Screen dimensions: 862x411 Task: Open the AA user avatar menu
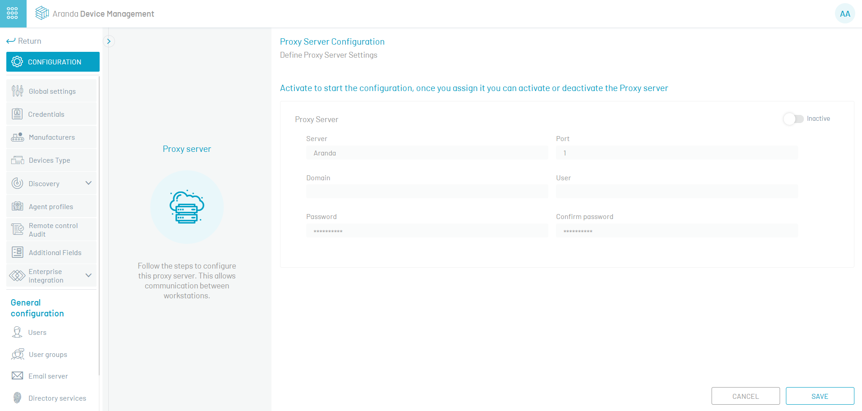845,14
